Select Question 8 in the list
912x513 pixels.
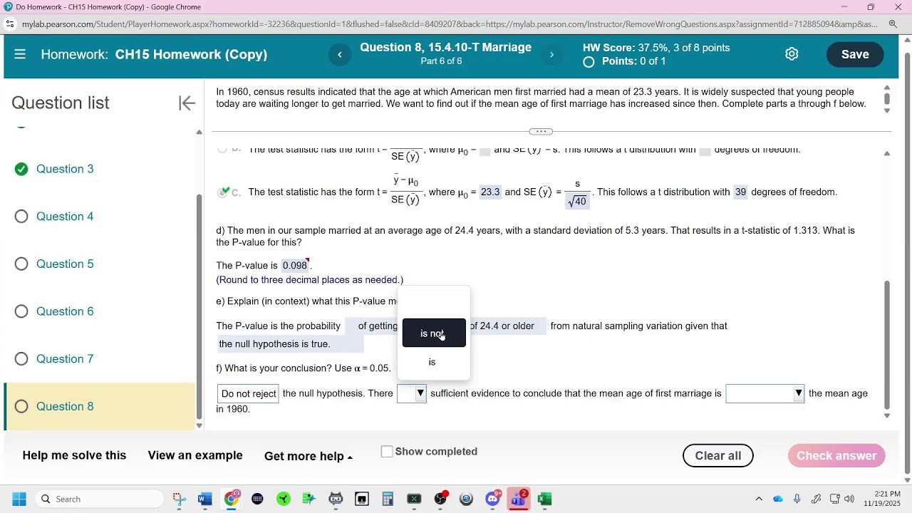[65, 406]
